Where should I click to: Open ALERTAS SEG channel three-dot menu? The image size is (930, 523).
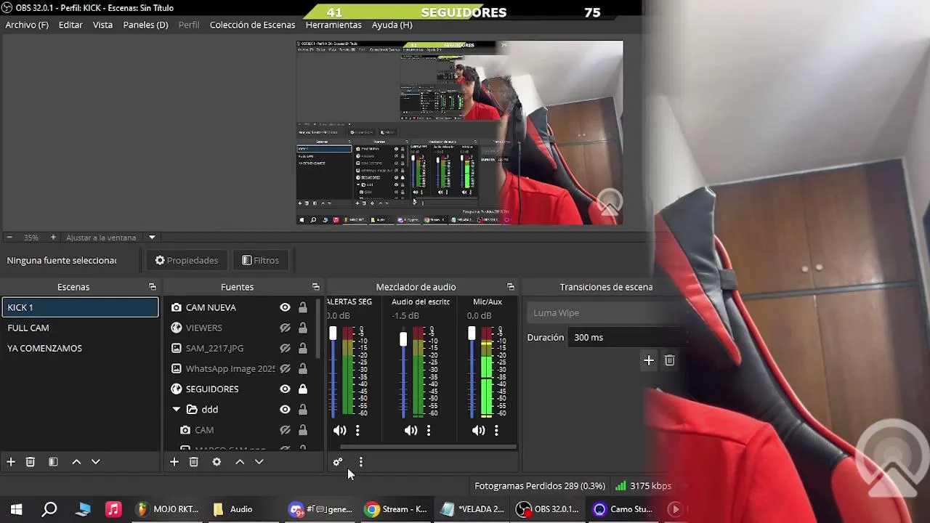click(357, 430)
